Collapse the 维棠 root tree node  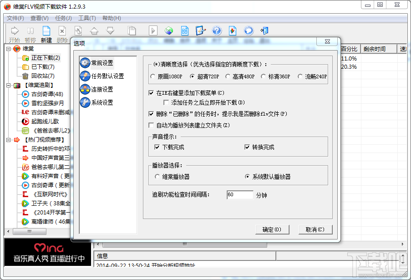8,49
